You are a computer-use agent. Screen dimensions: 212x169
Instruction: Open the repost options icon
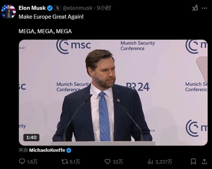point(64,162)
